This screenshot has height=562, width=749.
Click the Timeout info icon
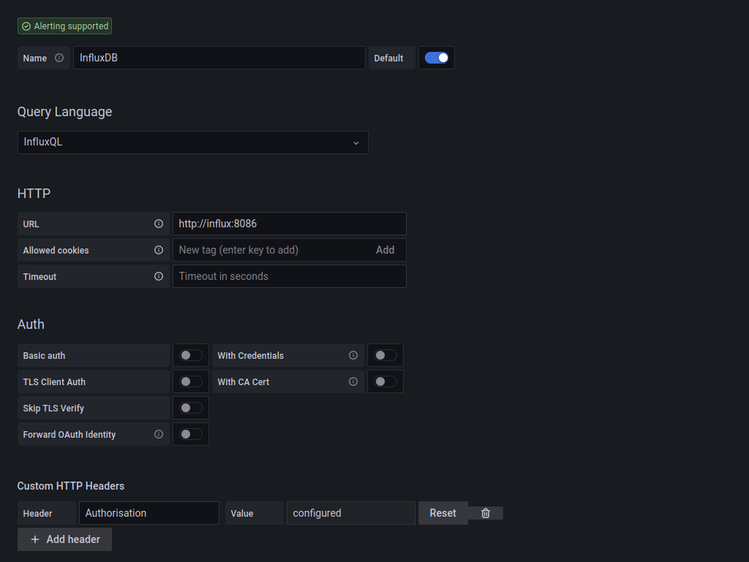pyautogui.click(x=159, y=276)
